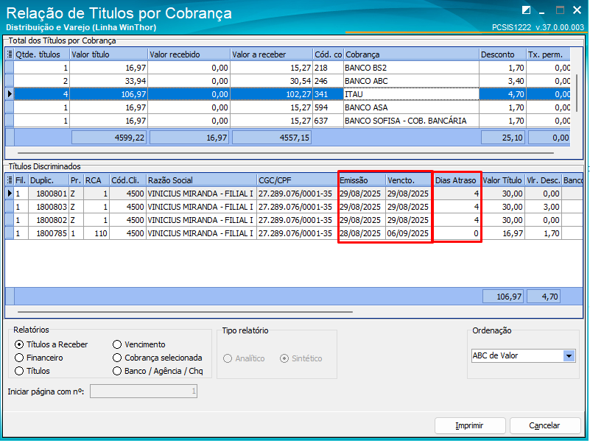Click the vertical scrollbar of the top grid
The height and width of the screenshot is (443, 590).
(x=576, y=93)
